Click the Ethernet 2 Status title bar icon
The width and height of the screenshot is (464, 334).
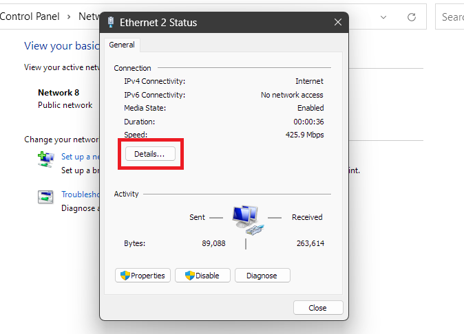(112, 23)
